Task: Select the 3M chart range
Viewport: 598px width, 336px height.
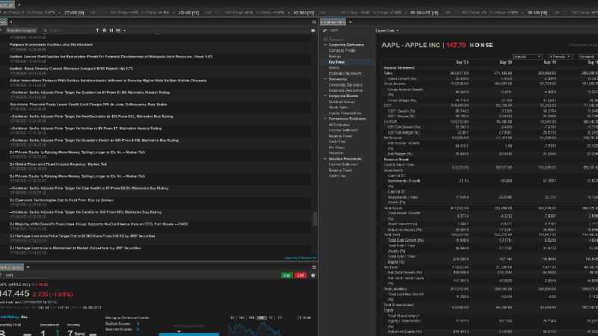Action: click(x=251, y=317)
